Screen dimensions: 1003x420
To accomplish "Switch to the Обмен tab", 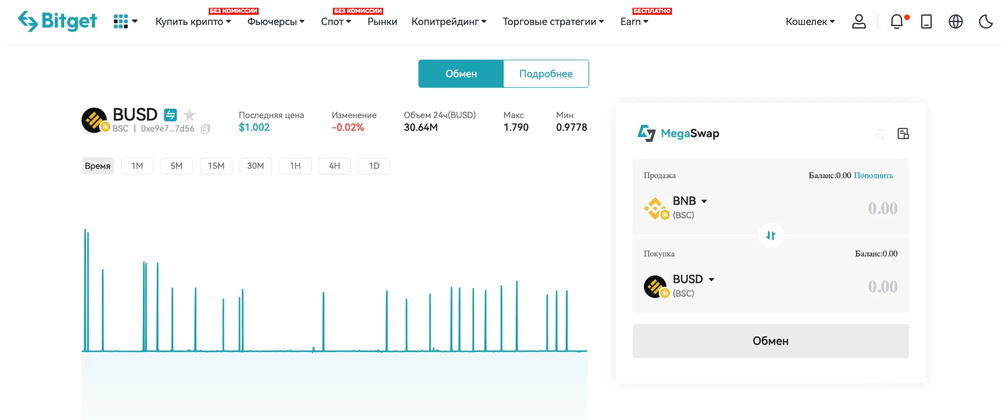I will click(x=461, y=74).
